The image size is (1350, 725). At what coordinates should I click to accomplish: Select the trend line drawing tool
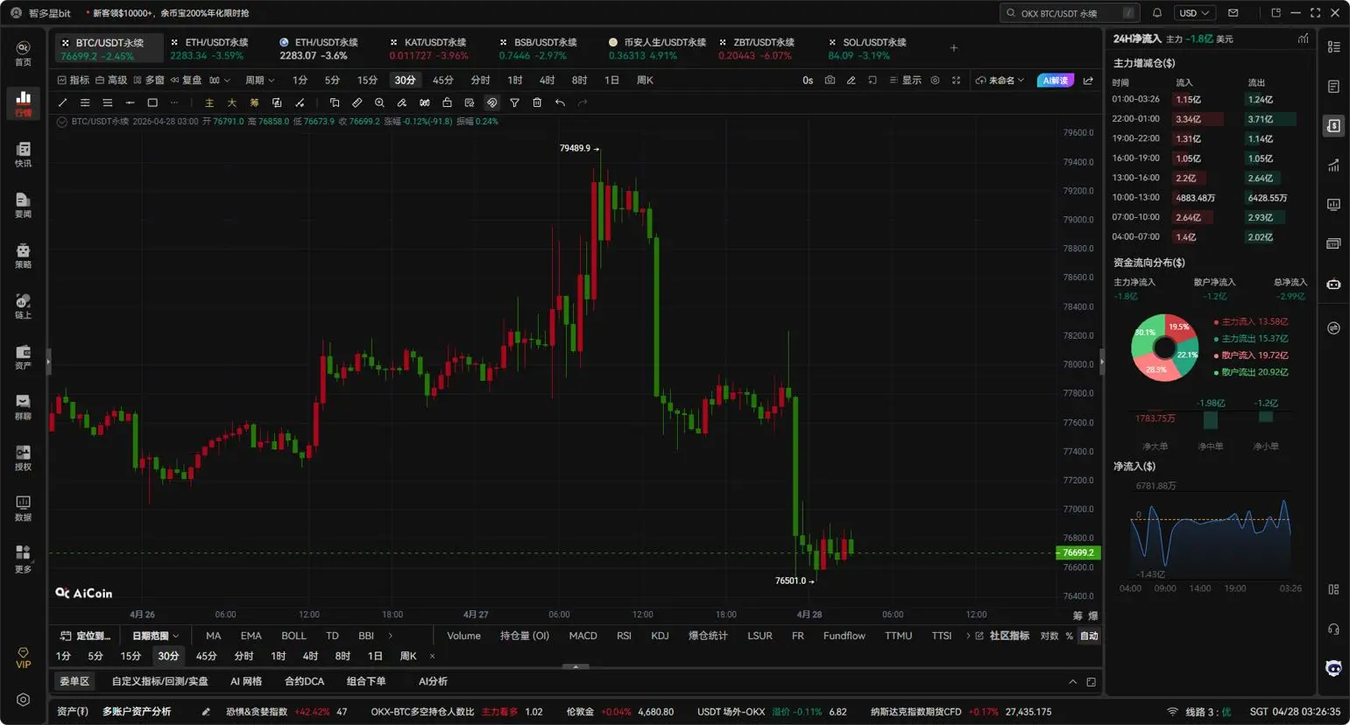[x=62, y=102]
